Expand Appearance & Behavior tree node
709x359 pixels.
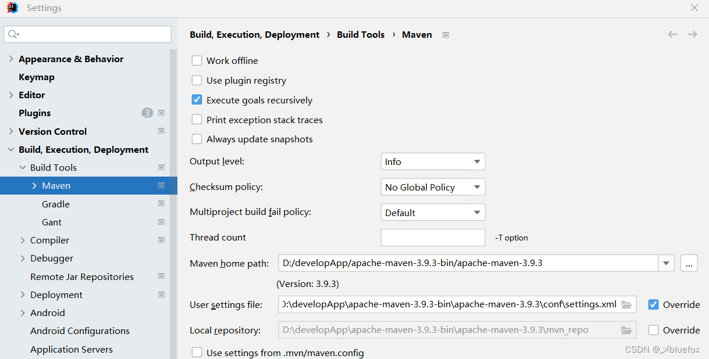(x=11, y=59)
